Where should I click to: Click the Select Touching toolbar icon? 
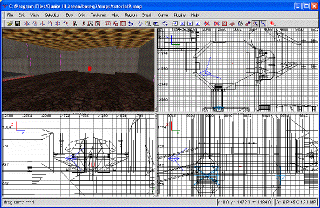click(x=83, y=23)
